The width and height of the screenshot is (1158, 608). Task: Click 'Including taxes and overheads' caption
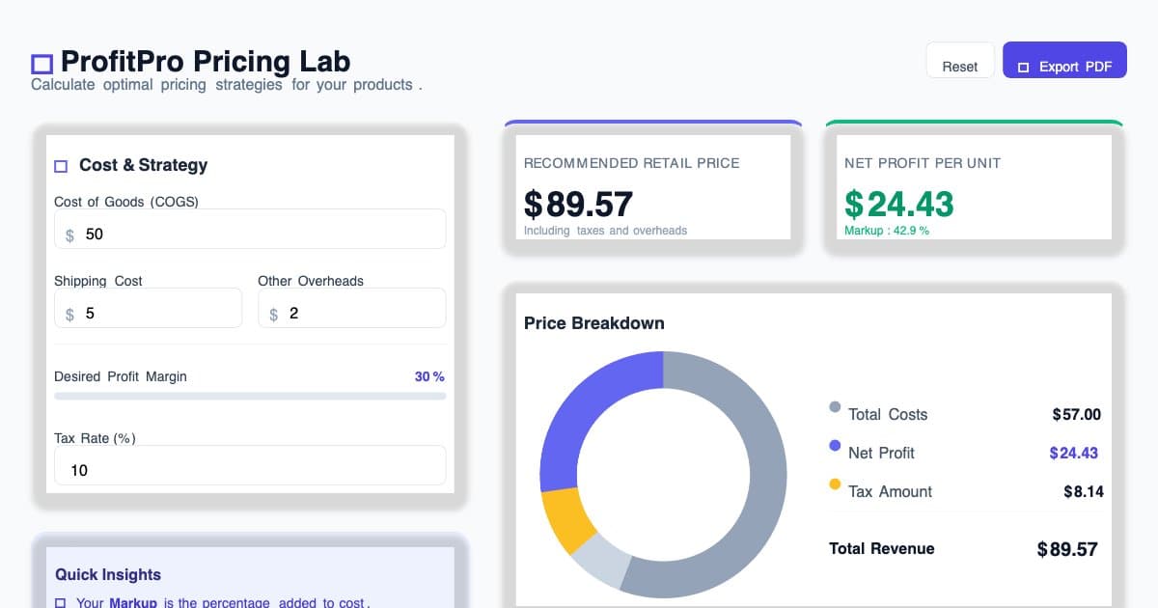[605, 231]
